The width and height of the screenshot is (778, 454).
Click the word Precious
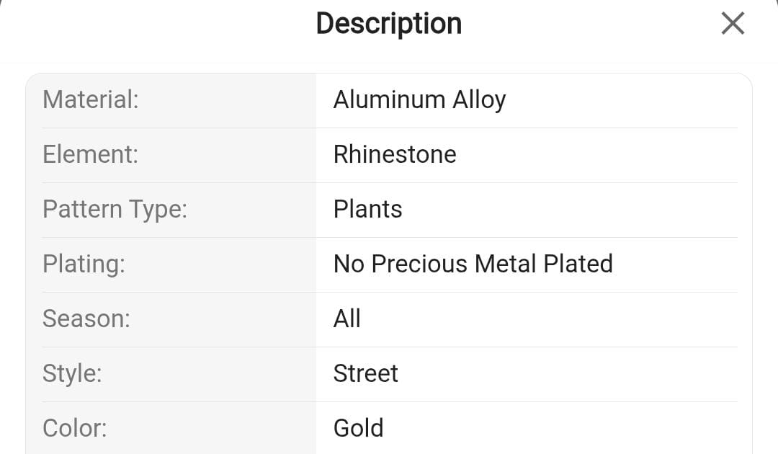point(420,264)
